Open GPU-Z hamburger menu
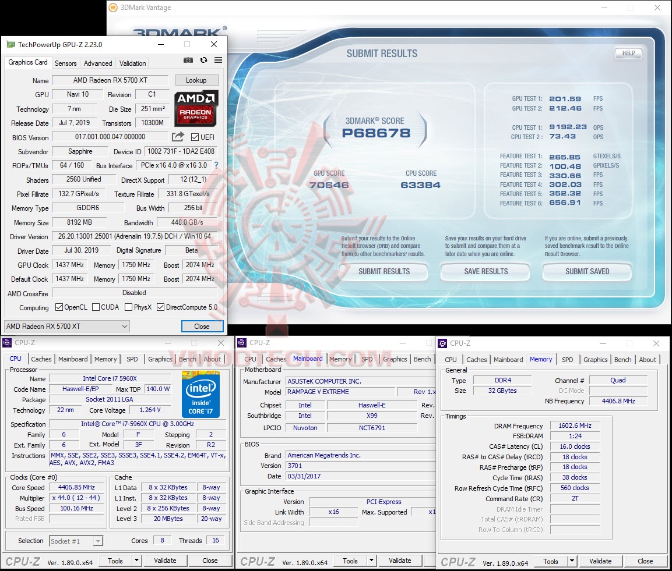This screenshot has width=672, height=571. pos(218,61)
